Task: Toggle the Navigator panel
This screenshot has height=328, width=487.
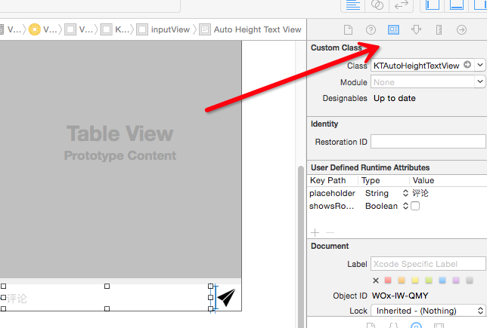Action: [x=433, y=5]
